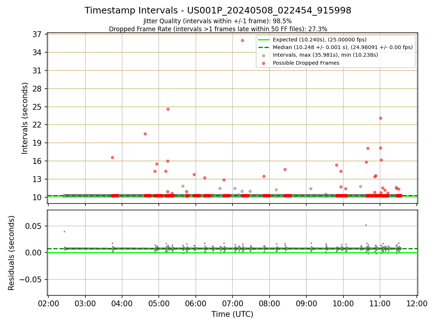Click the 11:00 x-axis tick label

tap(380, 303)
